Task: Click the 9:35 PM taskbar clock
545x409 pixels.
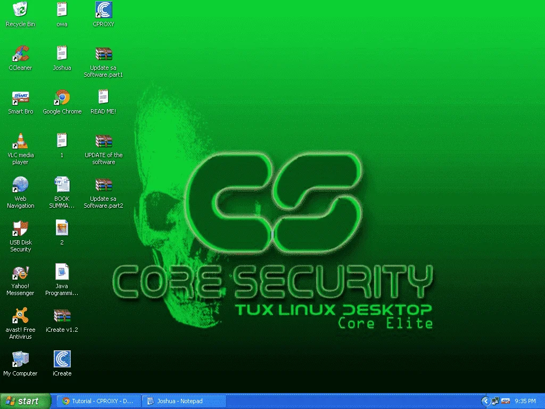Action: [x=525, y=401]
